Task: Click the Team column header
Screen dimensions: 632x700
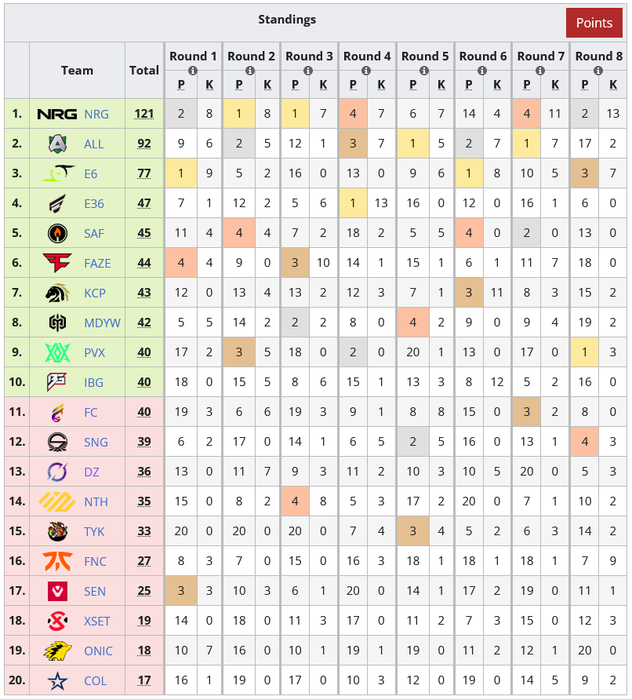Action: pyautogui.click(x=77, y=70)
